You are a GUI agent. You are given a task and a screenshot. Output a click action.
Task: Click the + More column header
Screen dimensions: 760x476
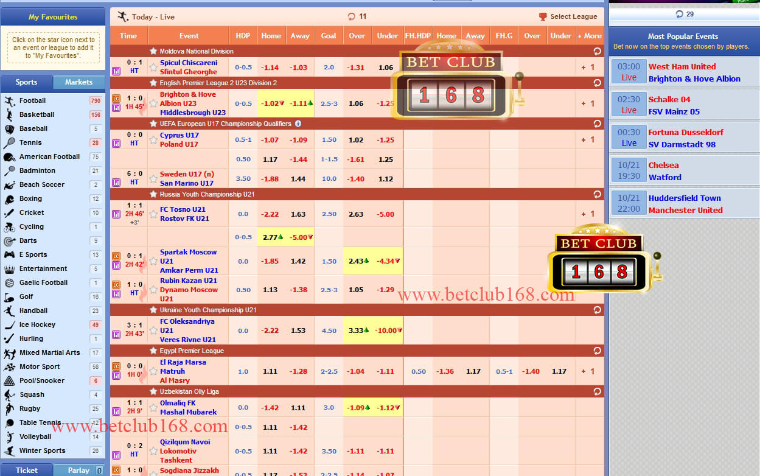coord(590,36)
